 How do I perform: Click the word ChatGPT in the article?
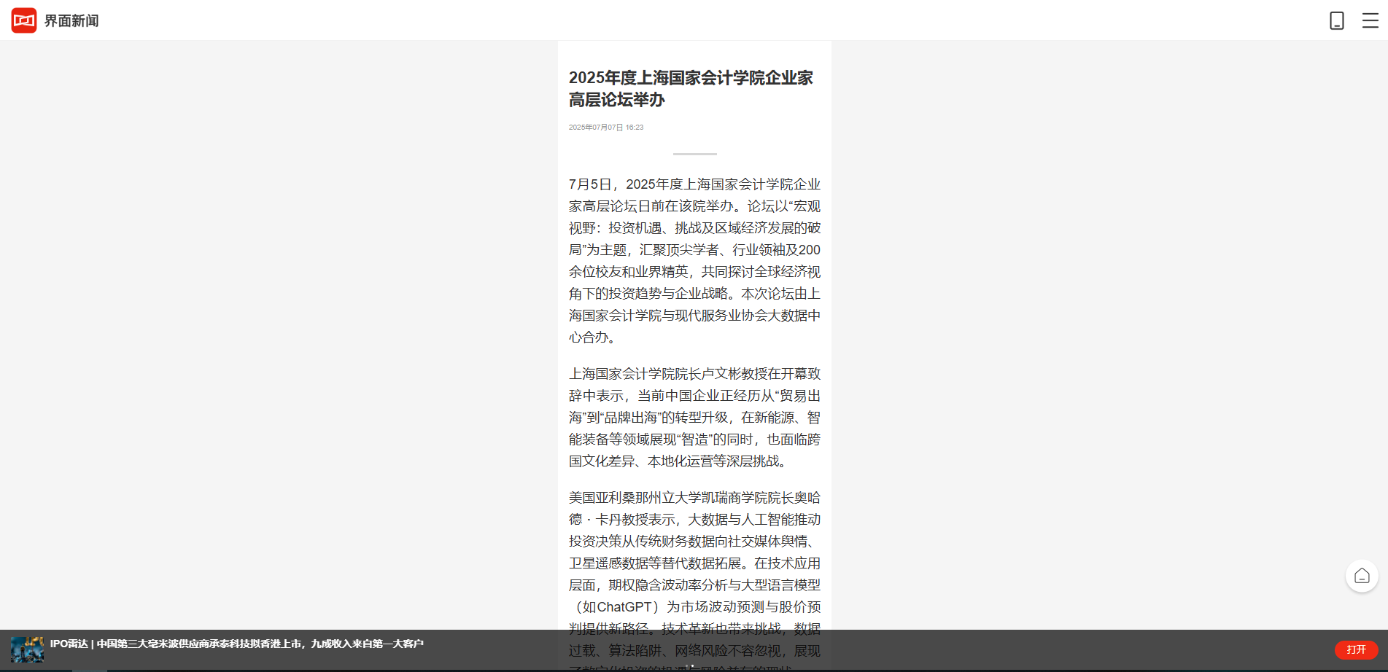624,607
